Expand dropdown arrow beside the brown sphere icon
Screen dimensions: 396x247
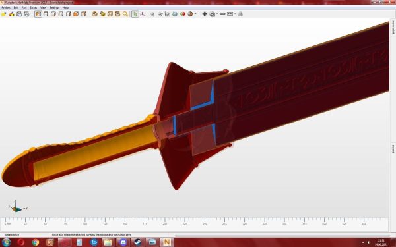(195, 14)
